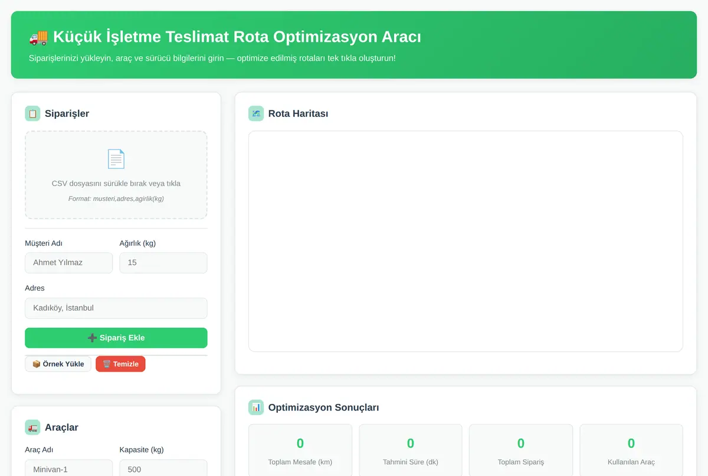The image size is (708, 476).
Task: Clear orders with the Temizle button
Action: click(x=120, y=364)
